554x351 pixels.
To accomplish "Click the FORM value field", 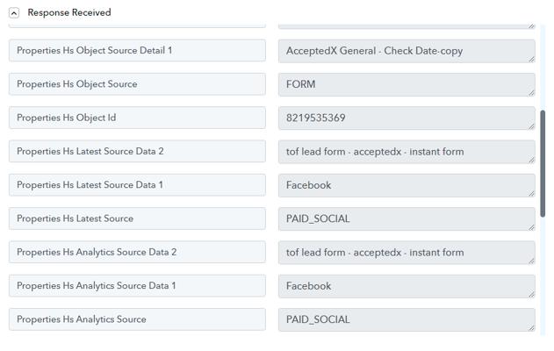I will (406, 84).
